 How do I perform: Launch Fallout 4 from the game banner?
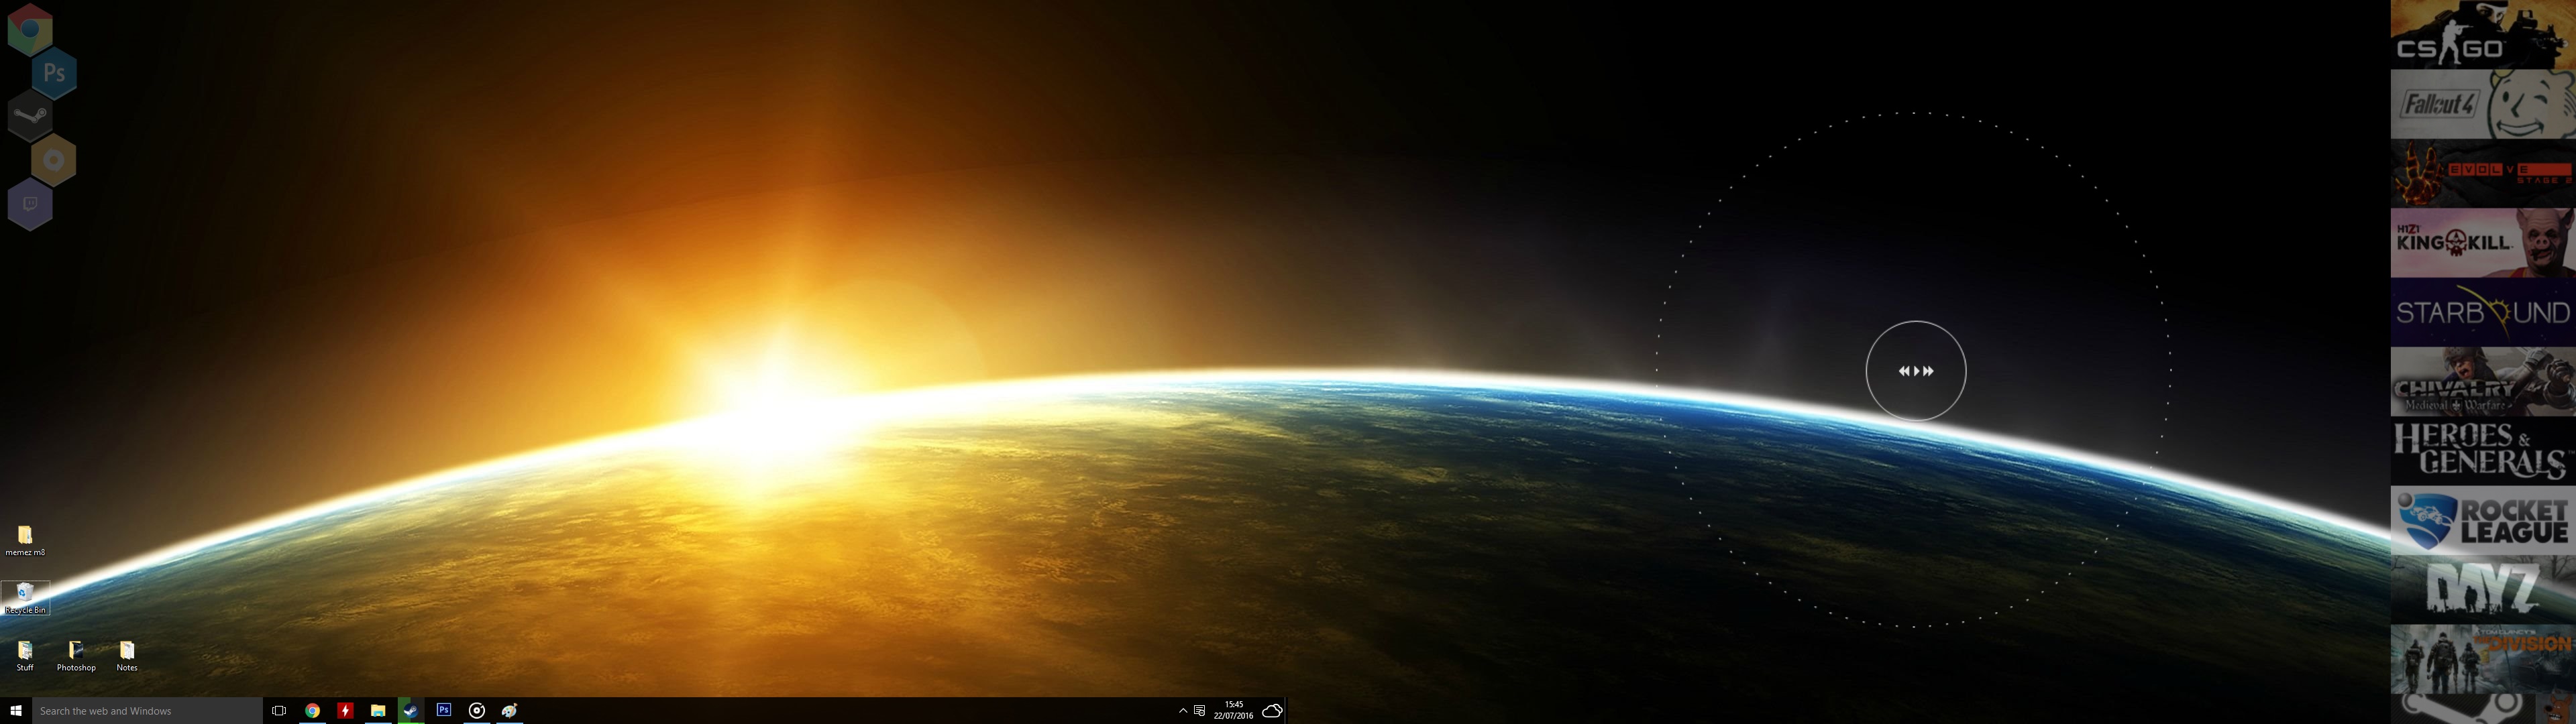point(2483,104)
